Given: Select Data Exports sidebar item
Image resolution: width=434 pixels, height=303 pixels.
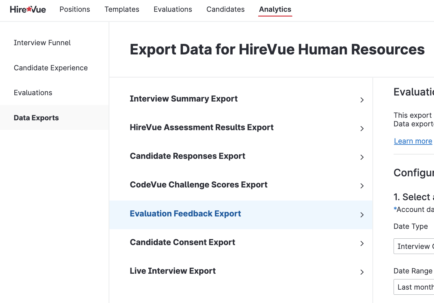Looking at the screenshot, I should 36,118.
